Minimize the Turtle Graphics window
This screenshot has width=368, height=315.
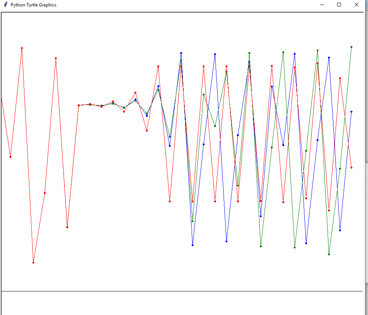[x=322, y=5]
